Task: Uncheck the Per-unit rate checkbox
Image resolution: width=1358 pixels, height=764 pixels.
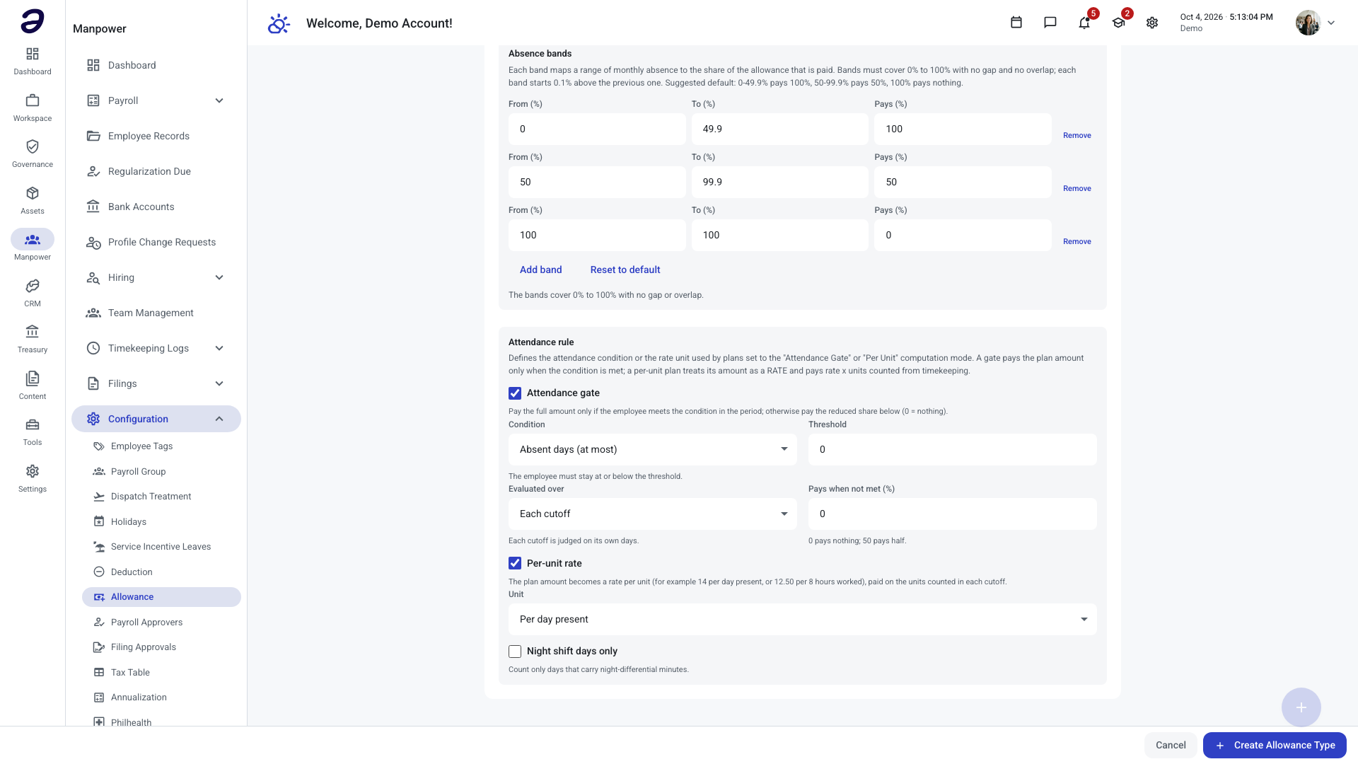Action: coord(515,564)
